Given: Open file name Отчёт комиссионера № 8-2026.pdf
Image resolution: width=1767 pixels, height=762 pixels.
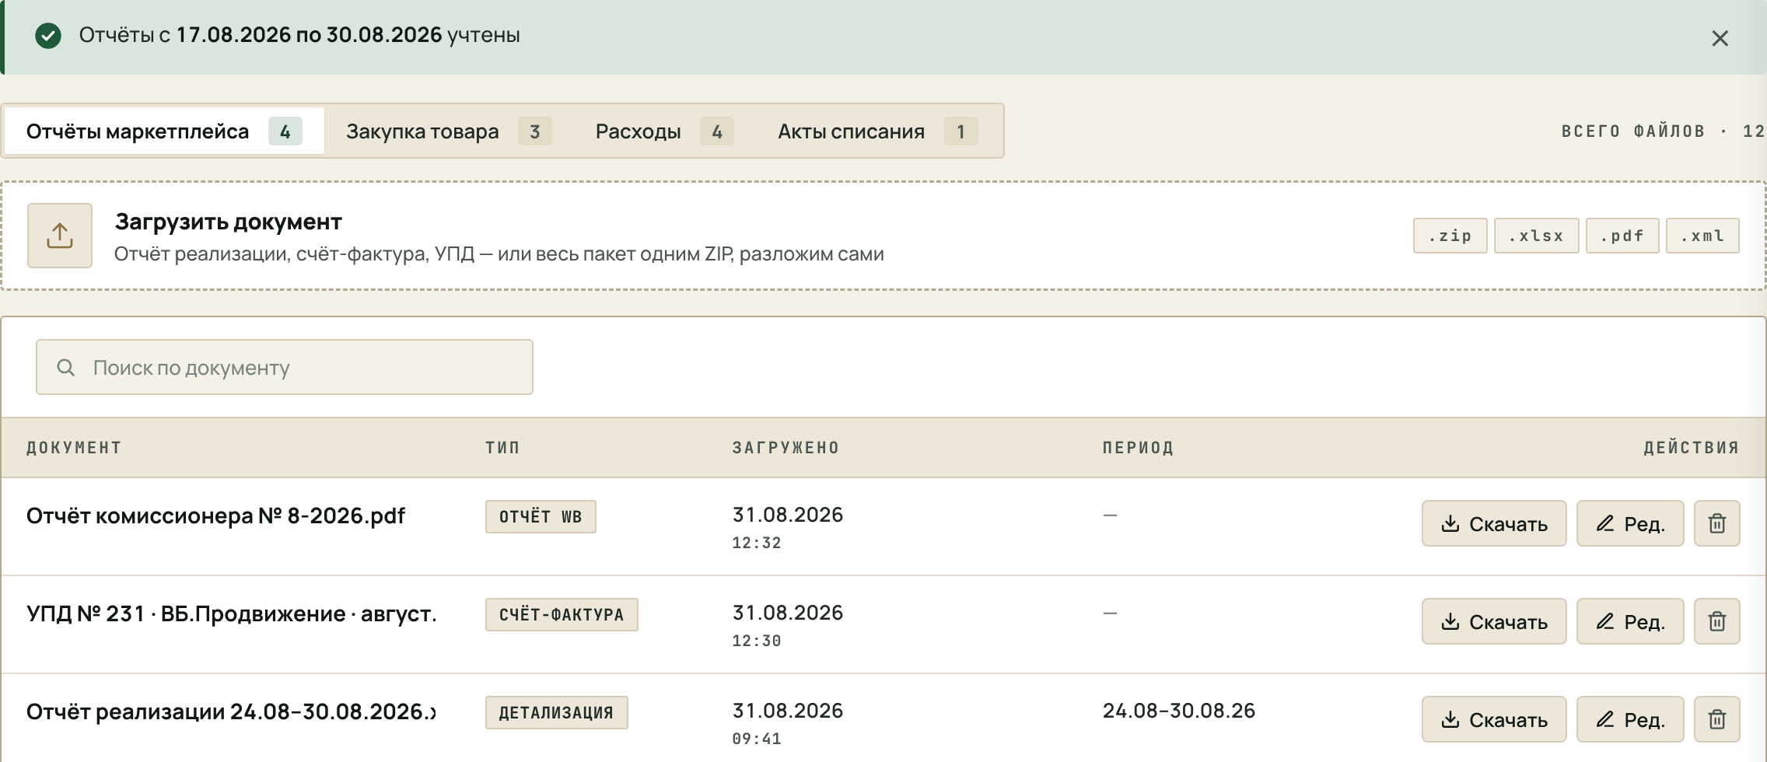Looking at the screenshot, I should point(215,516).
